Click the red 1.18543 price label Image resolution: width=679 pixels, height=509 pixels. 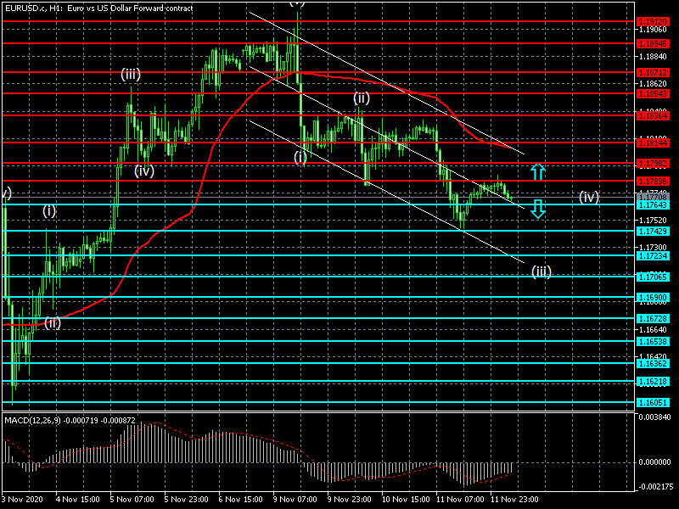tap(653, 93)
